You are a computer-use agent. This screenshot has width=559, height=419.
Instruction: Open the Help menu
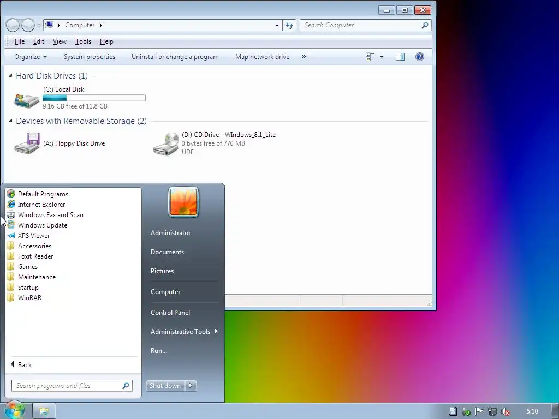[x=106, y=41]
